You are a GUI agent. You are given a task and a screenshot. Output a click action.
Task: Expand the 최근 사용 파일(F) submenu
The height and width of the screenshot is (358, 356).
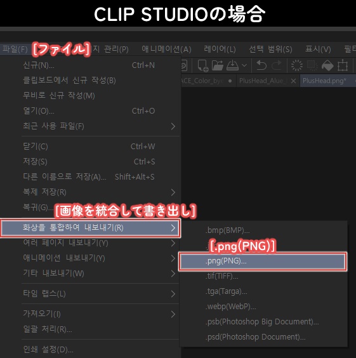(x=90, y=126)
